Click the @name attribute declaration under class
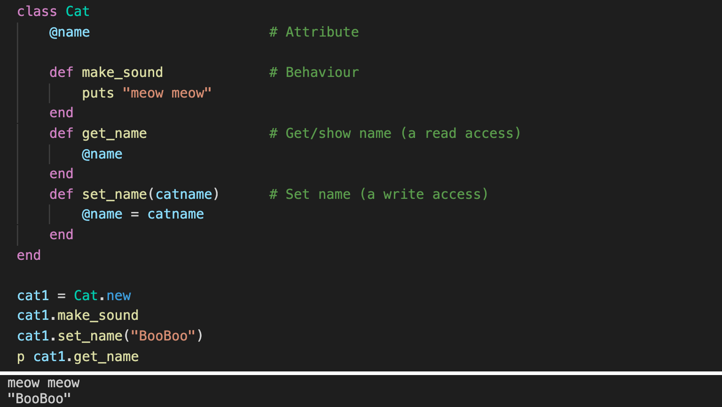 (x=69, y=32)
